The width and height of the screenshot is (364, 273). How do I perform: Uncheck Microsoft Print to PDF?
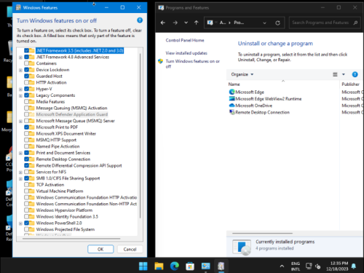pyautogui.click(x=26, y=127)
